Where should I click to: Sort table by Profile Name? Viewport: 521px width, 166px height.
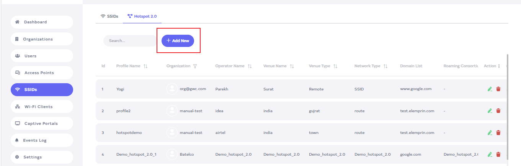click(145, 66)
